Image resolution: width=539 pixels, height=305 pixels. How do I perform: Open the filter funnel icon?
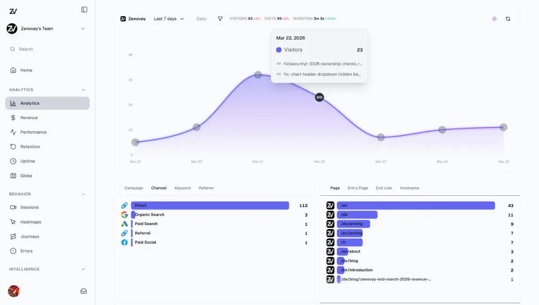click(x=220, y=19)
